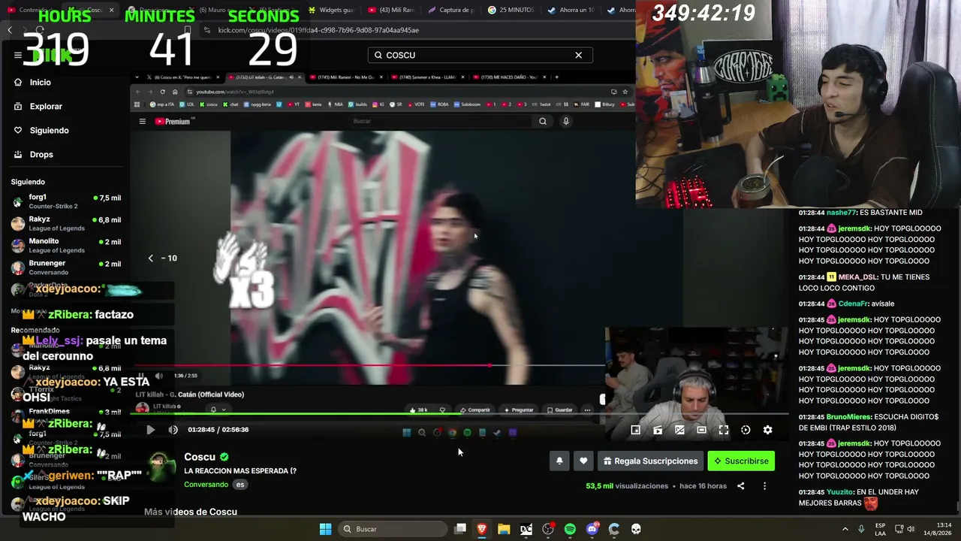The height and width of the screenshot is (541, 961).
Task: Click YouTube Compartir button in stream
Action: click(x=475, y=410)
